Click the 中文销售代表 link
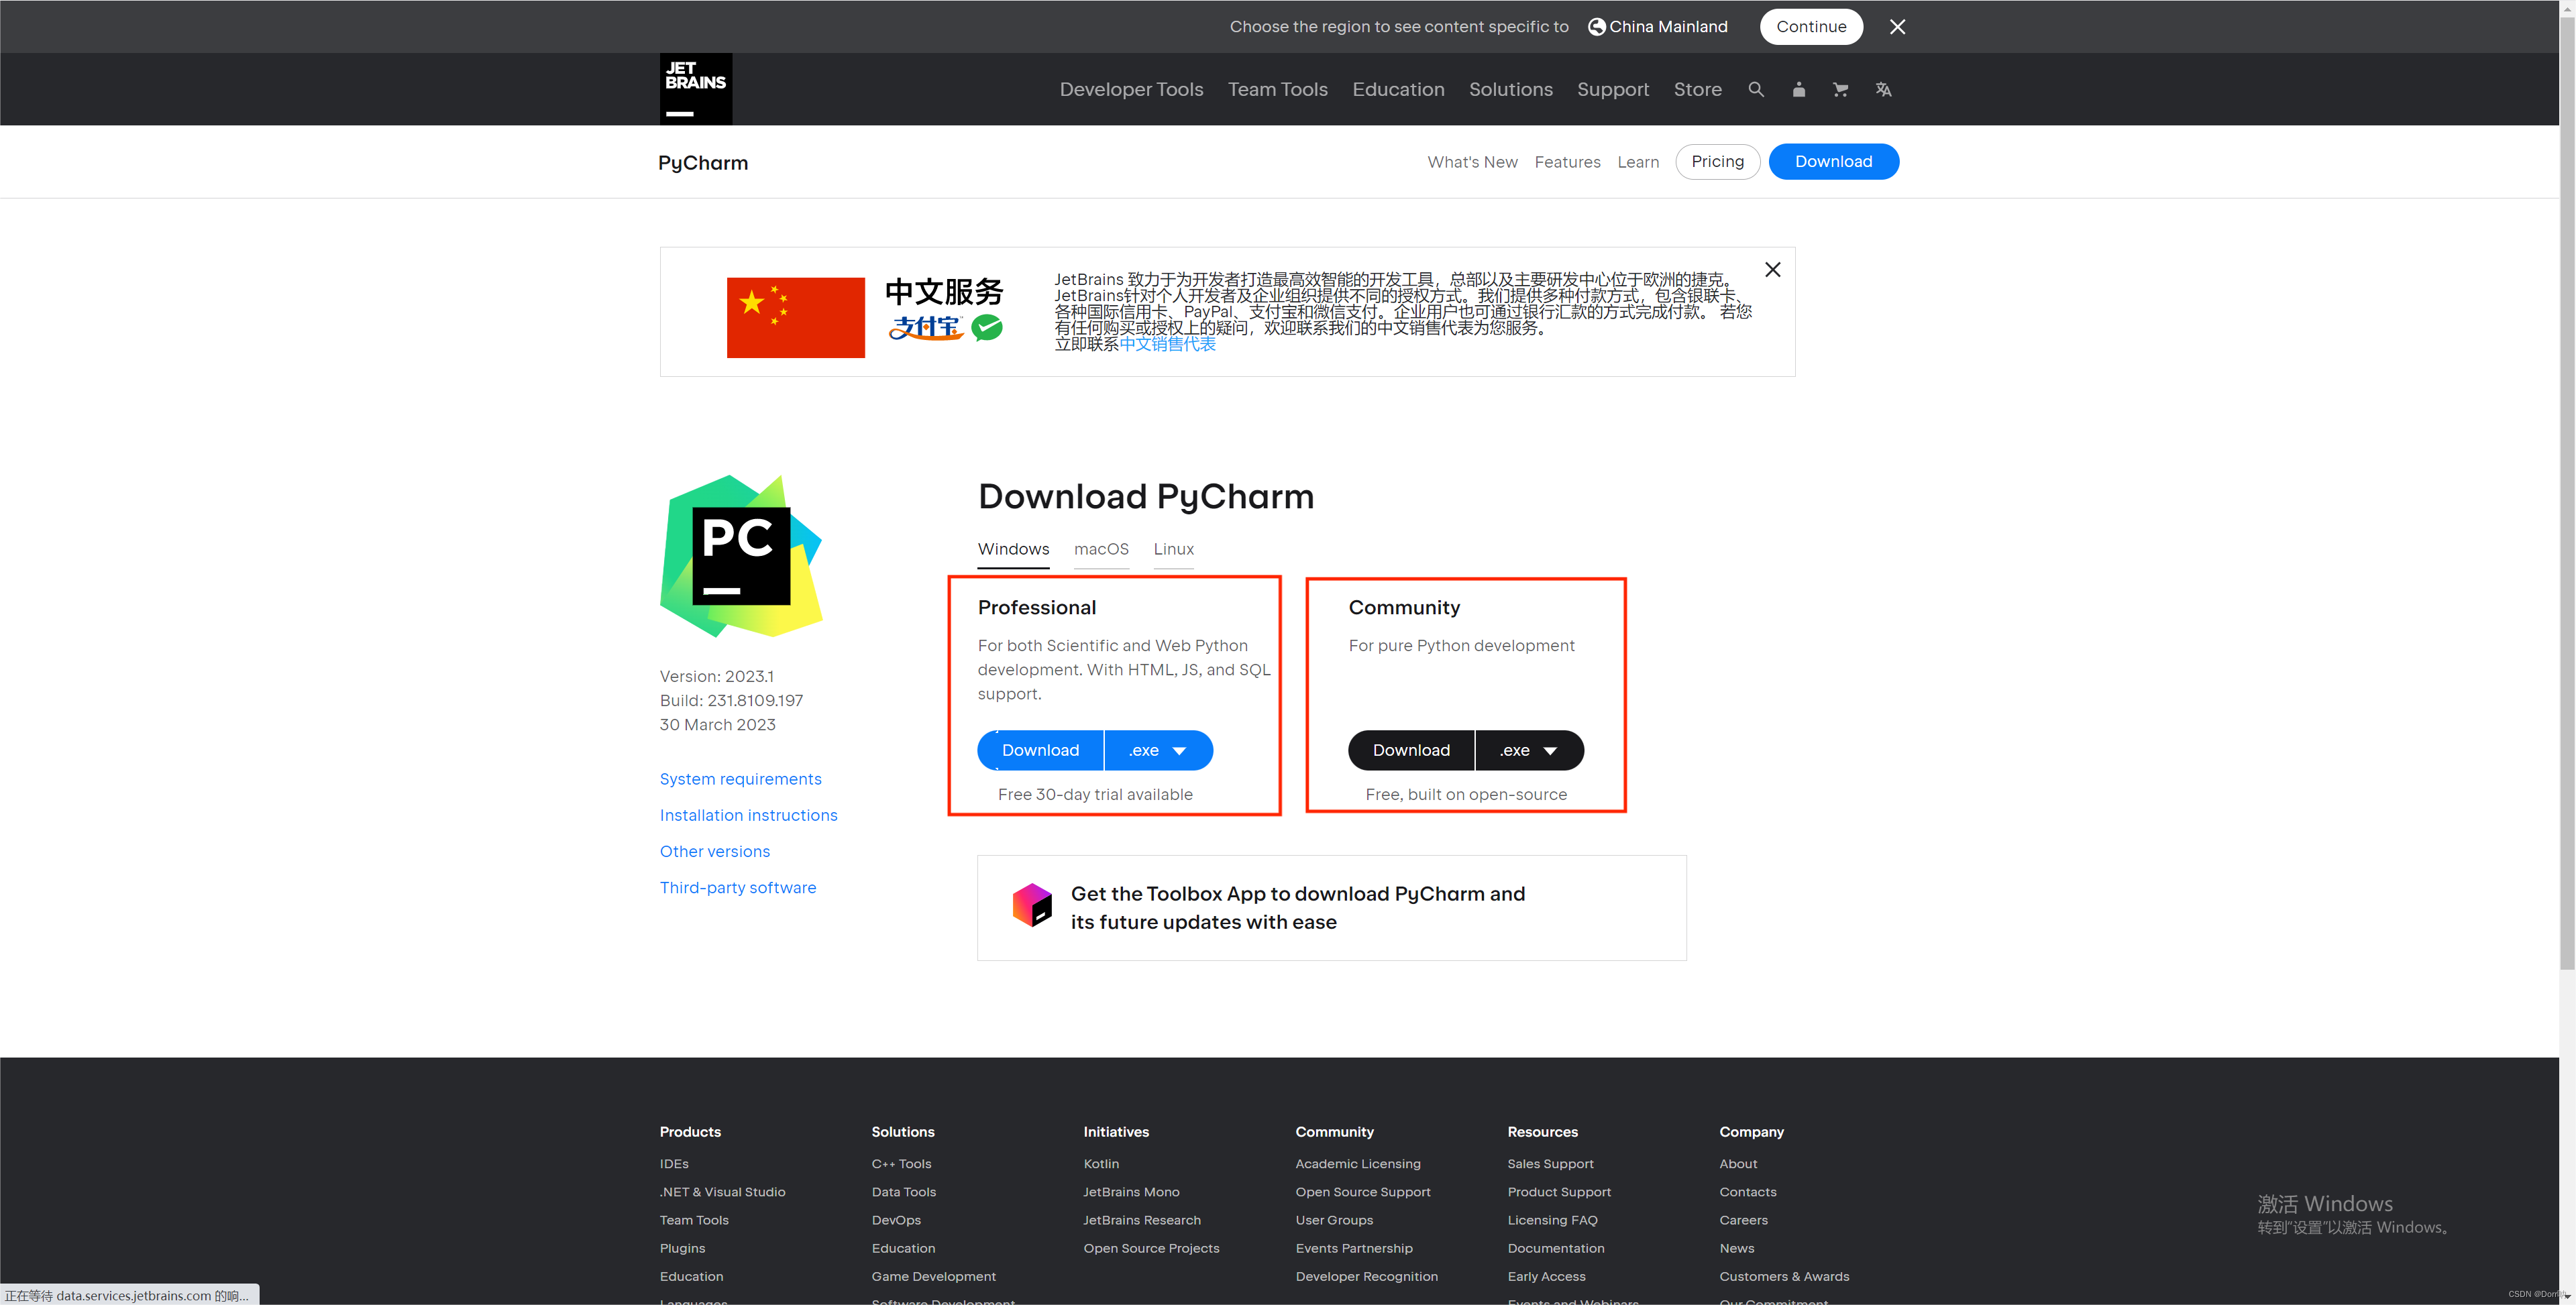This screenshot has height=1305, width=2576. tap(1167, 344)
